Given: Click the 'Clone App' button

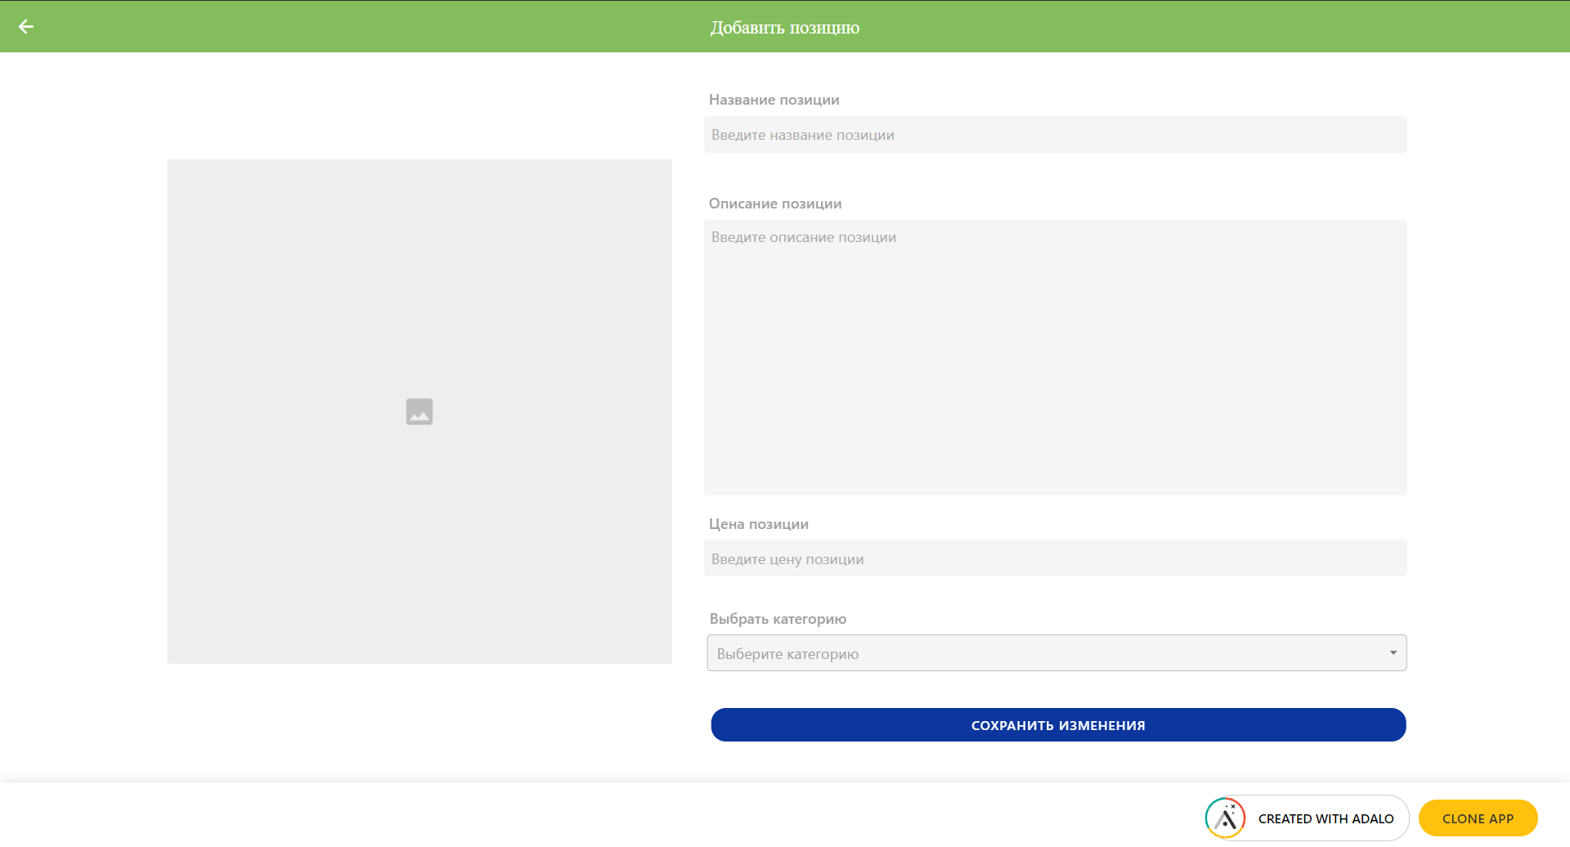Looking at the screenshot, I should [1478, 818].
